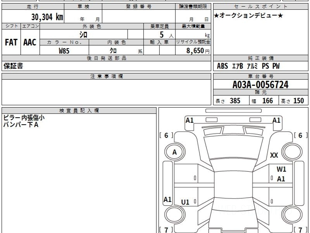The width and height of the screenshot is (310, 233).
Task: Click the ABS equipment label
Action: [x=222, y=66]
